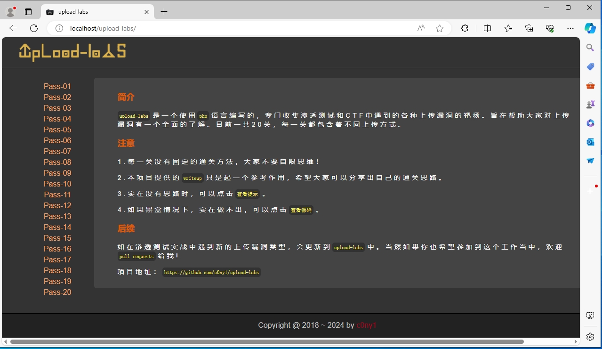Open Copilot sidebar

(590, 28)
